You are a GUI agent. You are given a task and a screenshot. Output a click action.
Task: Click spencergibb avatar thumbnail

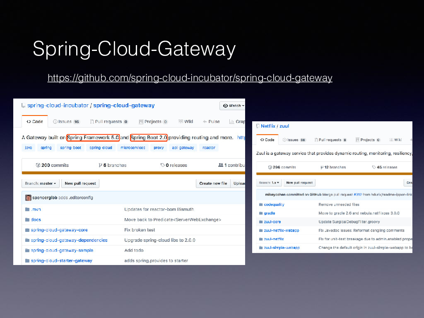pyautogui.click(x=28, y=198)
